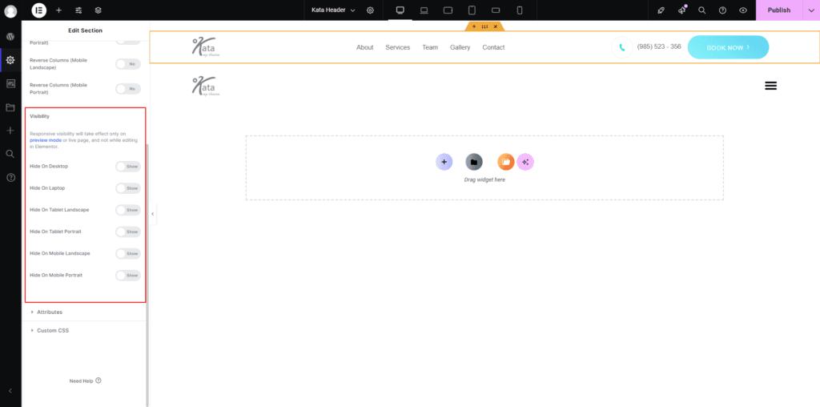The width and height of the screenshot is (820, 407).
Task: Click the Contact menu item
Action: tap(493, 47)
